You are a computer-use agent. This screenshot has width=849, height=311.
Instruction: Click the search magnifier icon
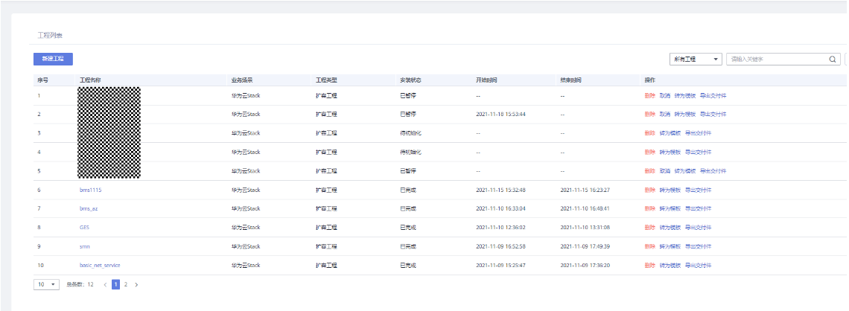tap(833, 60)
